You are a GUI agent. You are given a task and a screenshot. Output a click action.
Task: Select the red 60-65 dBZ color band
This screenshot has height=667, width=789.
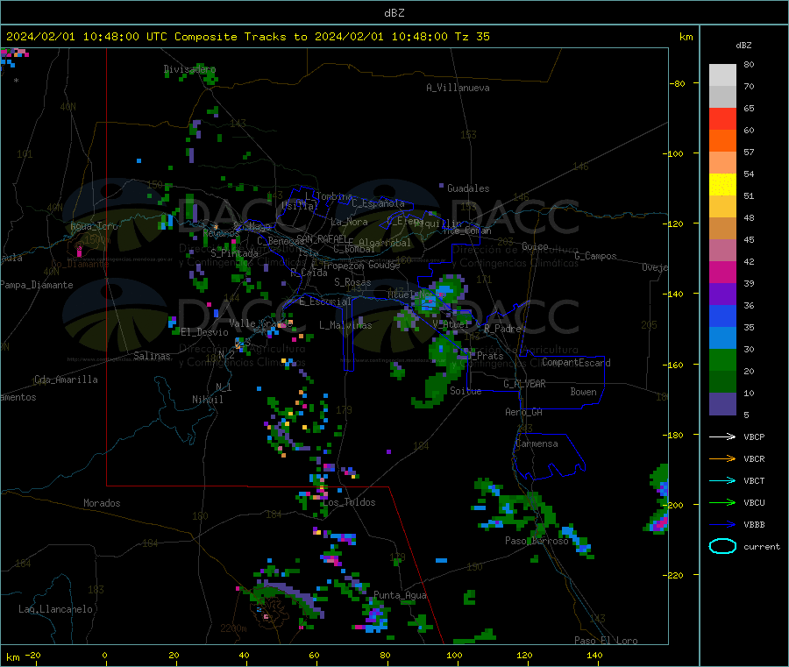point(722,118)
